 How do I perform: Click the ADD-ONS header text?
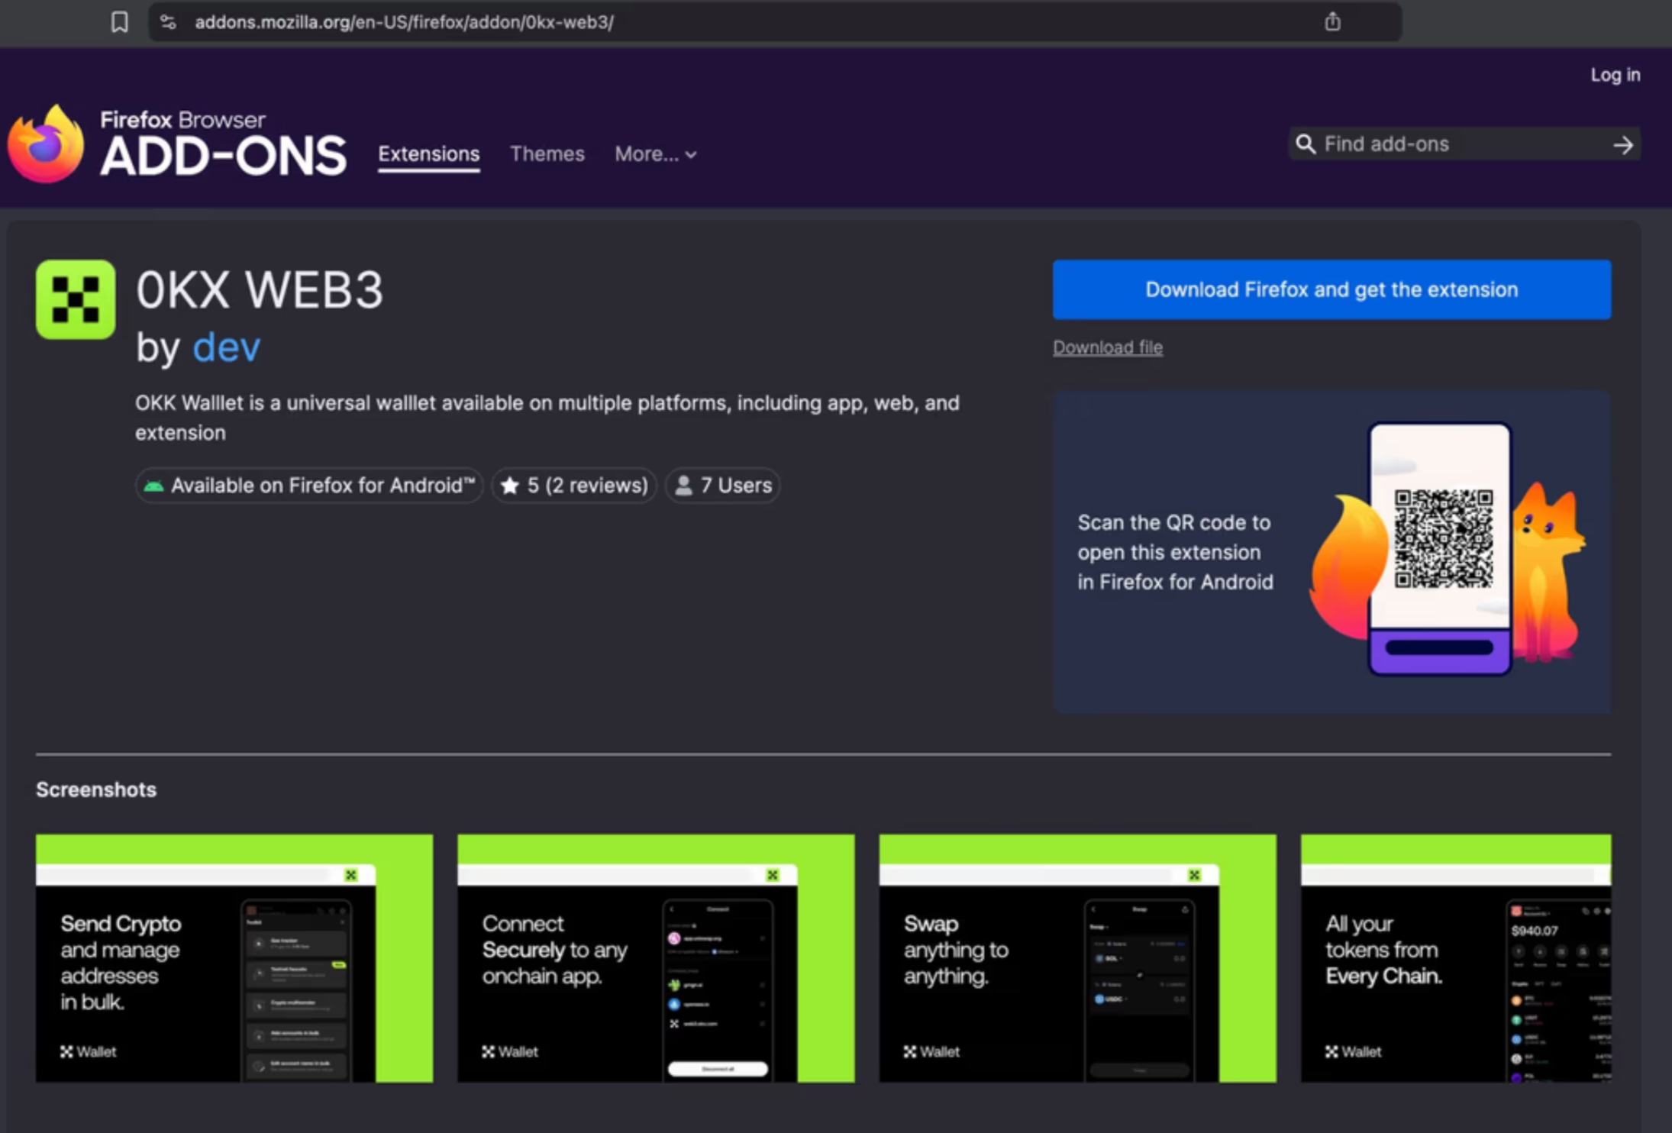223,156
